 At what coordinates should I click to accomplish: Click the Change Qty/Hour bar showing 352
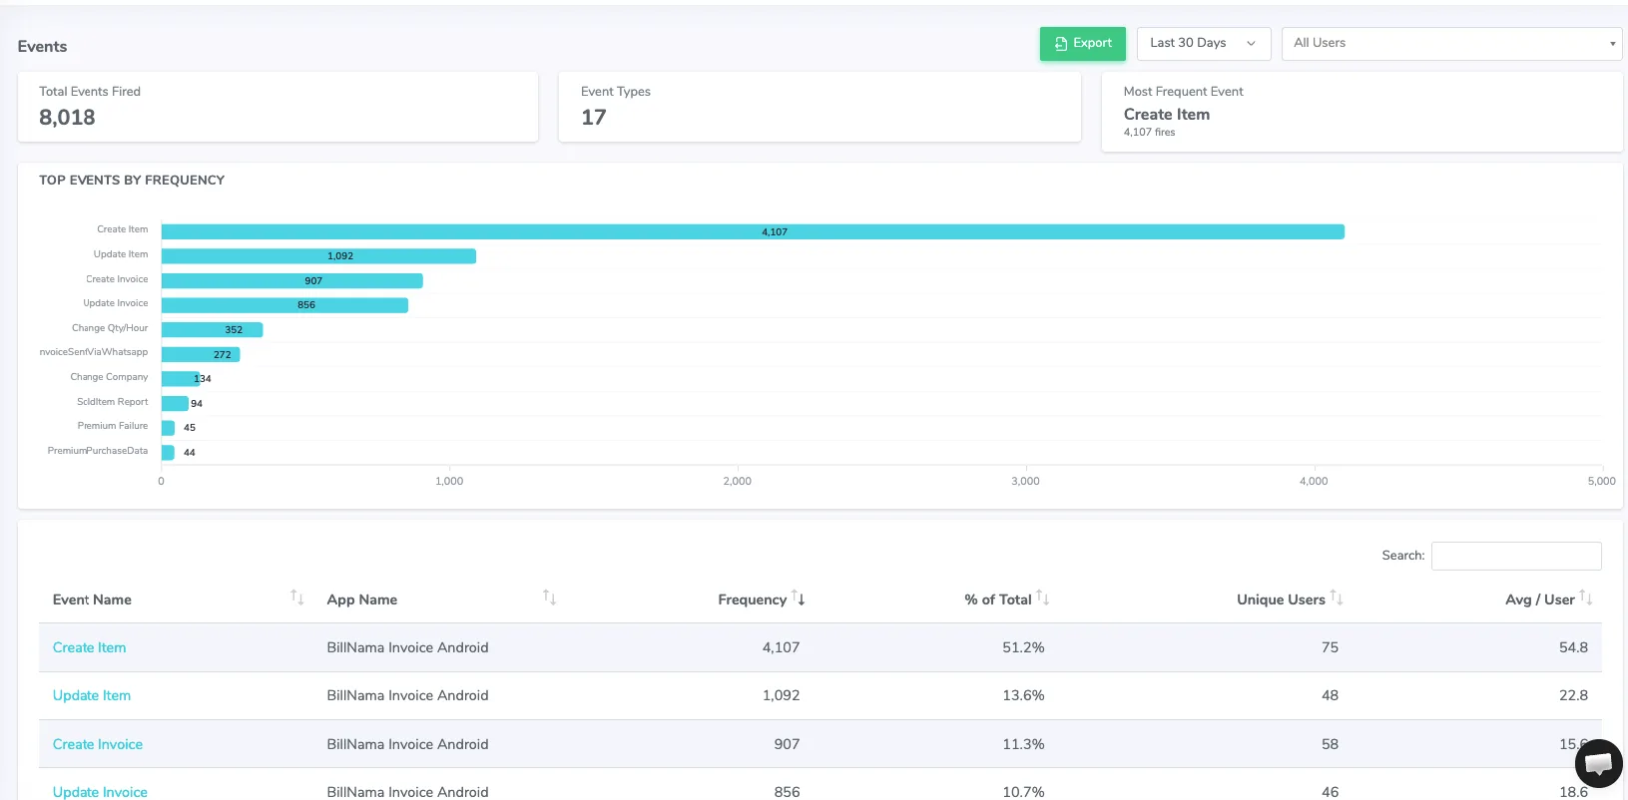pyautogui.click(x=212, y=329)
